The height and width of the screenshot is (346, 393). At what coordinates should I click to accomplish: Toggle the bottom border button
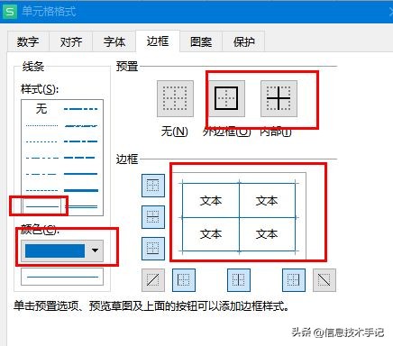tap(153, 249)
